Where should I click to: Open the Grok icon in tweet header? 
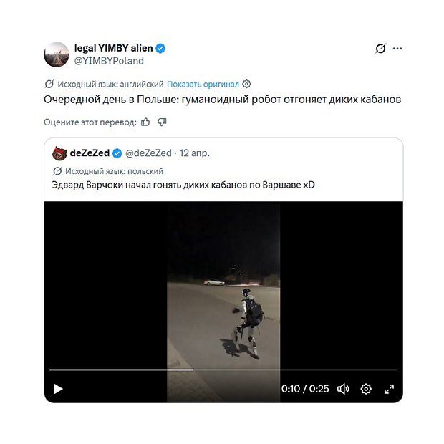tap(380, 49)
